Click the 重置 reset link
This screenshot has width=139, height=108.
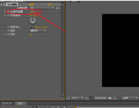pos(32,5)
